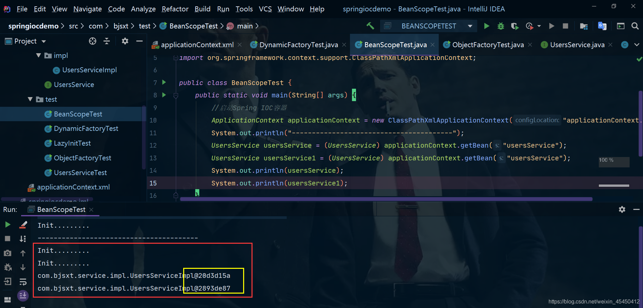The width and height of the screenshot is (643, 308).
Task: Show hidden editor tabs dropdown
Action: (x=637, y=45)
